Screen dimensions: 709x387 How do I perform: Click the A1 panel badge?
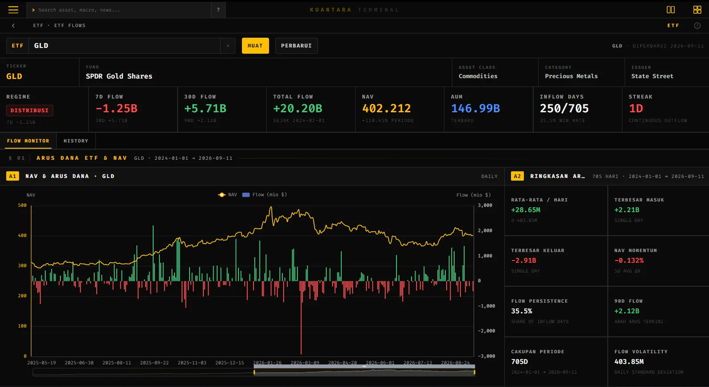tap(12, 176)
